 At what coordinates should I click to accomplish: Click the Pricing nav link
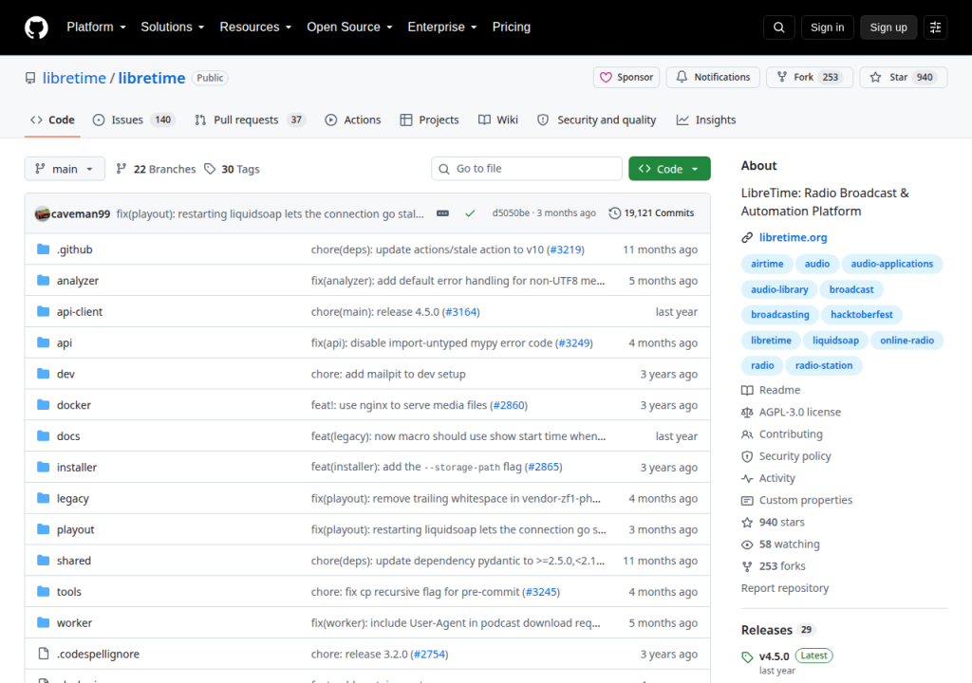point(512,28)
